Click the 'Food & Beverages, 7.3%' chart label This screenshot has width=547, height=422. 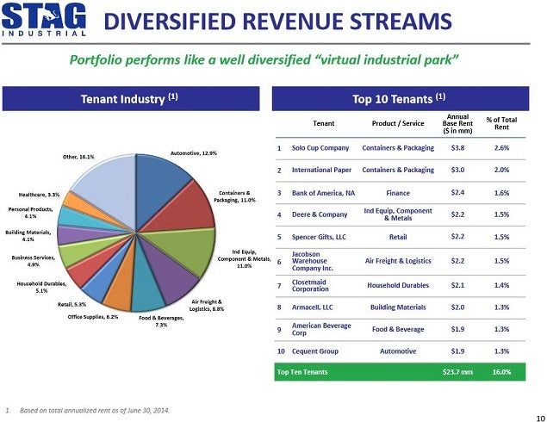[161, 321]
